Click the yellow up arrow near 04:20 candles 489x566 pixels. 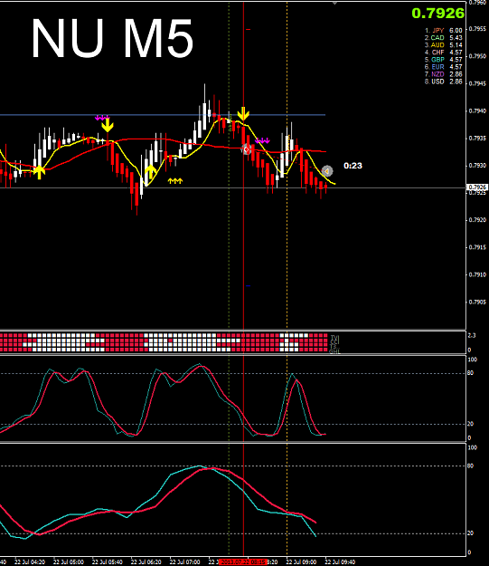[39, 172]
